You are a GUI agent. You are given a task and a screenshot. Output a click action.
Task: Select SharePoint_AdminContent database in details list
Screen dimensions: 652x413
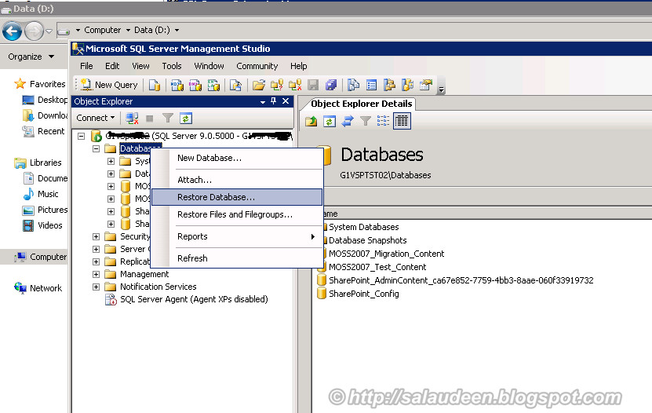pos(461,280)
